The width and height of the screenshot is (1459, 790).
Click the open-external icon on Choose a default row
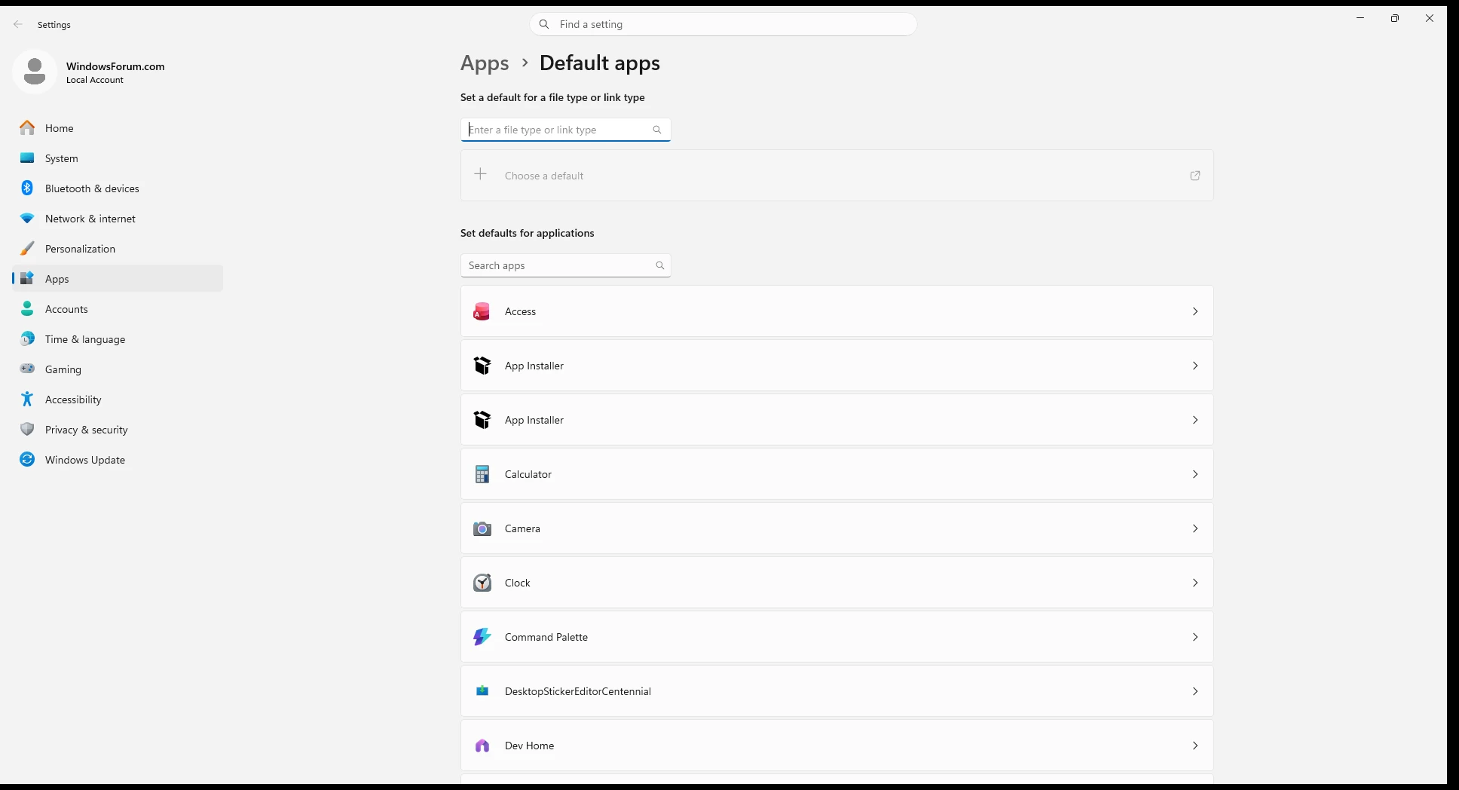tap(1195, 176)
